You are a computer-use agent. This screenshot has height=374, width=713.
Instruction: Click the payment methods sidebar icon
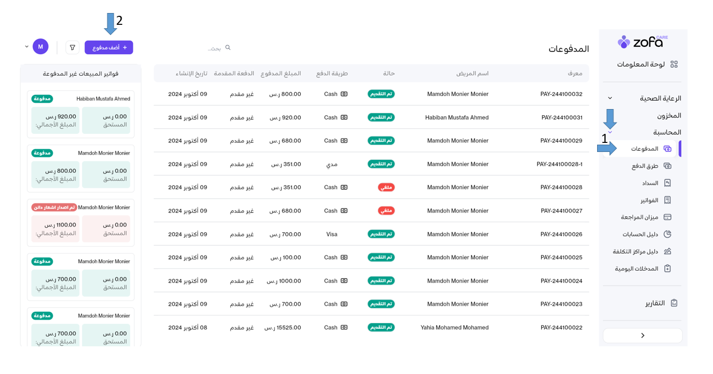[x=667, y=166]
